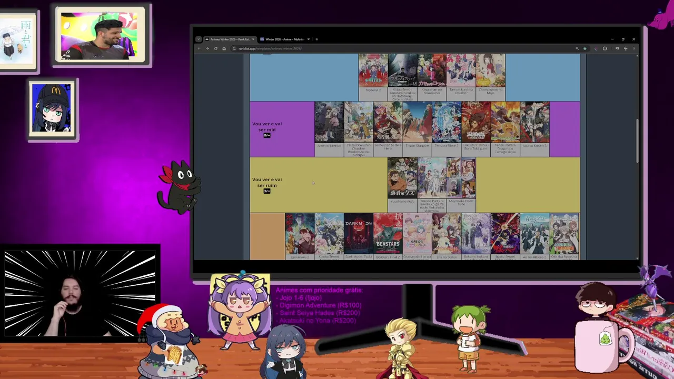Image resolution: width=674 pixels, height=379 pixels.
Task: Open a new browser tab with plus
Action: click(x=316, y=39)
